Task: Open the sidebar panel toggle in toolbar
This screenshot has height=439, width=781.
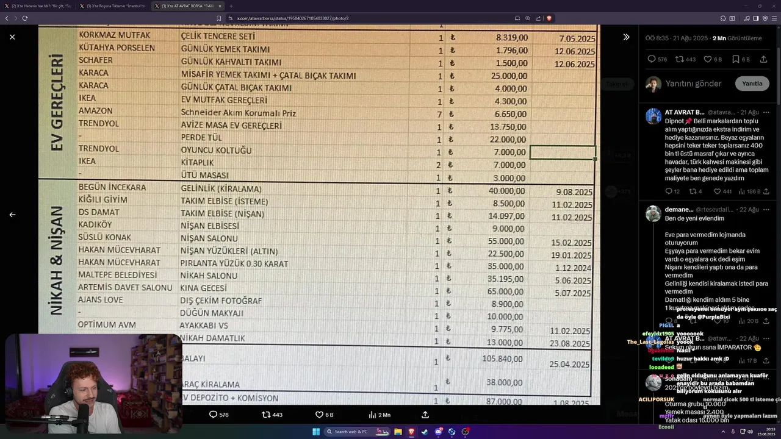Action: (755, 18)
